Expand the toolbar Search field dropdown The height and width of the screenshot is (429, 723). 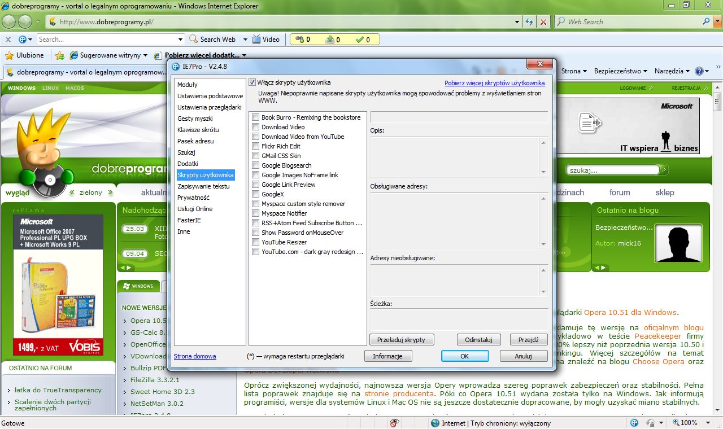(x=181, y=40)
